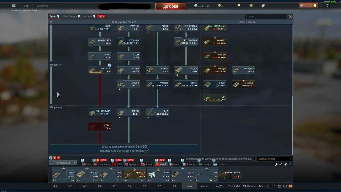Screen dimensions: 341x192
Task: Select the СРСР country tab
Action: (117, 165)
